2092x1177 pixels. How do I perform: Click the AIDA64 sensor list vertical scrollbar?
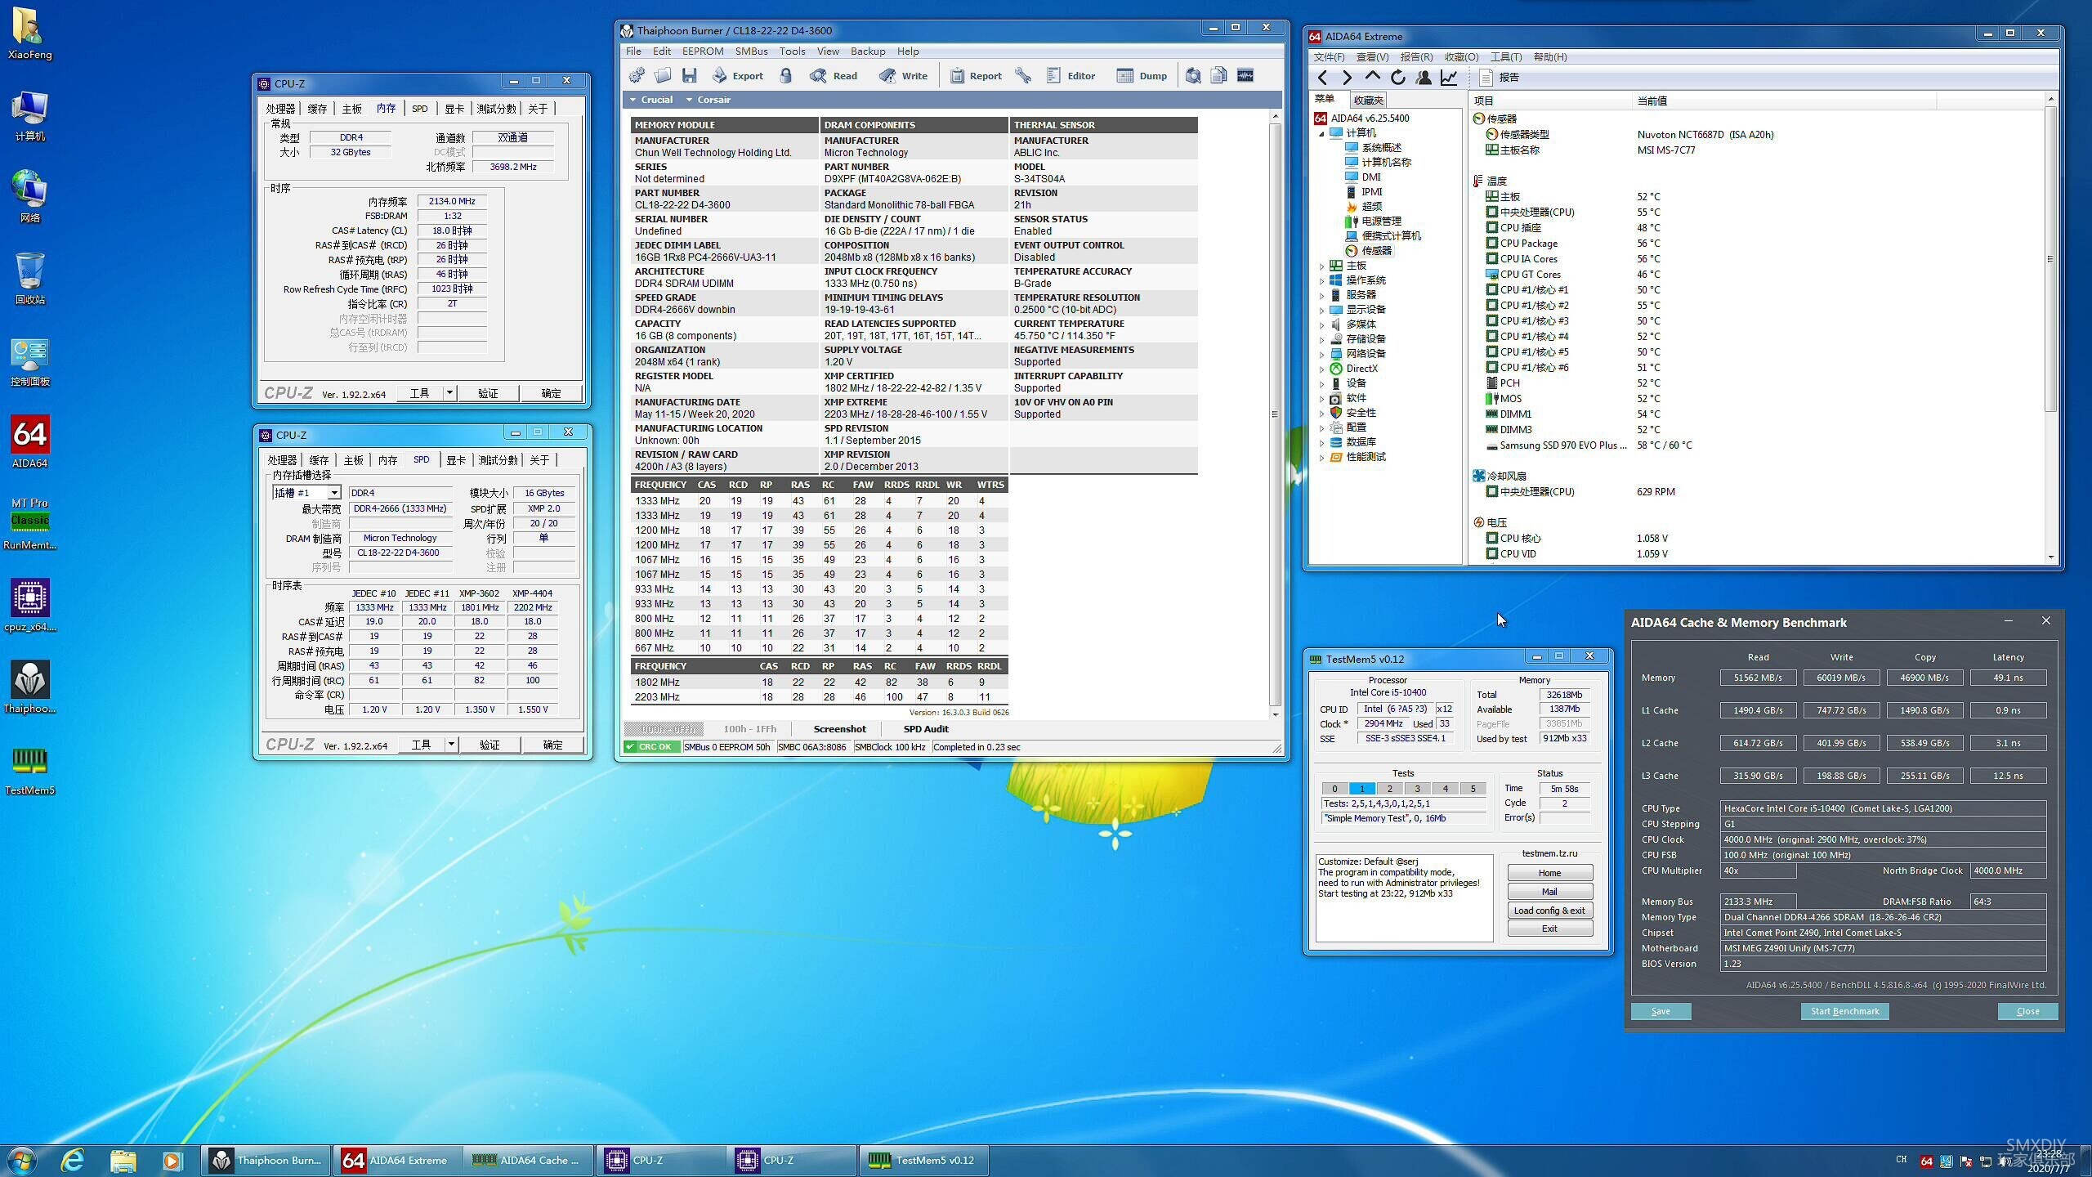click(2050, 327)
